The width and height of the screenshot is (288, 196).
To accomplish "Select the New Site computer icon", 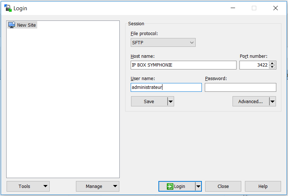I will click(x=12, y=25).
